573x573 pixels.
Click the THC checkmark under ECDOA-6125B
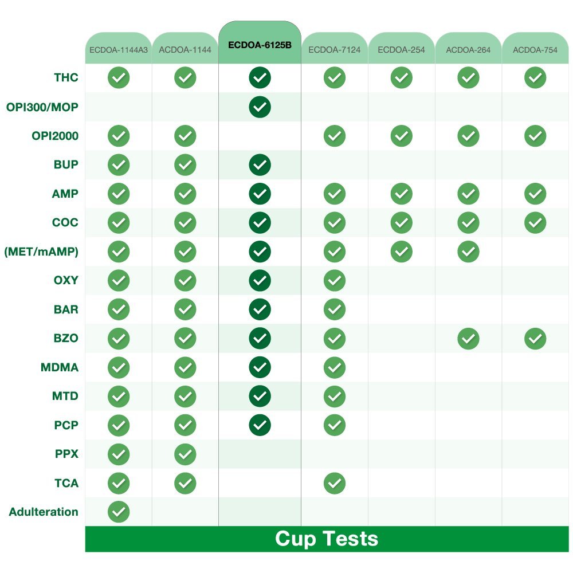coord(260,78)
